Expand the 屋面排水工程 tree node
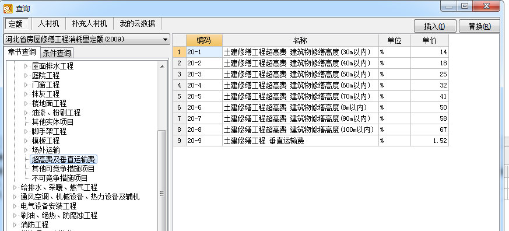This screenshot has height=231, width=509. (26, 66)
